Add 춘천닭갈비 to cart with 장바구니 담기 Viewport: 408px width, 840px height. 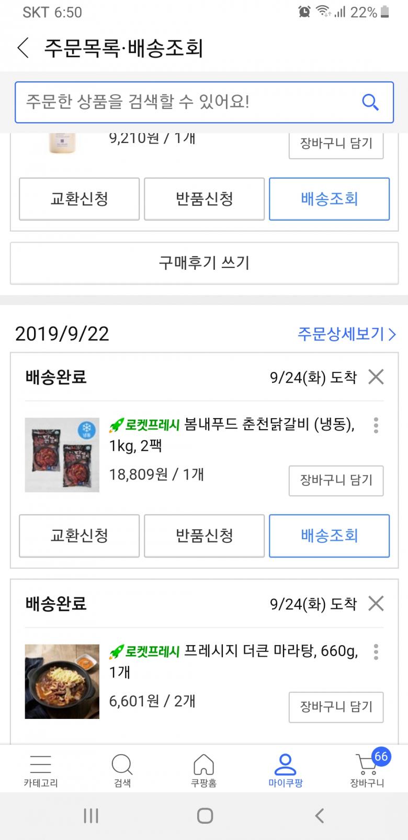pyautogui.click(x=336, y=480)
